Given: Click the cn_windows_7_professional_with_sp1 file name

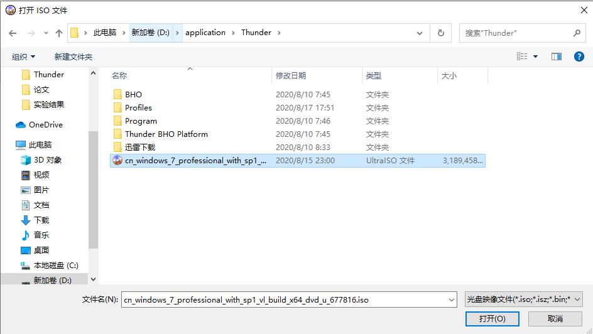Looking at the screenshot, I should point(195,161).
